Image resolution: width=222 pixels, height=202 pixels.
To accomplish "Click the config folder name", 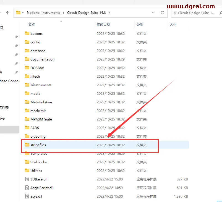I will point(35,42).
